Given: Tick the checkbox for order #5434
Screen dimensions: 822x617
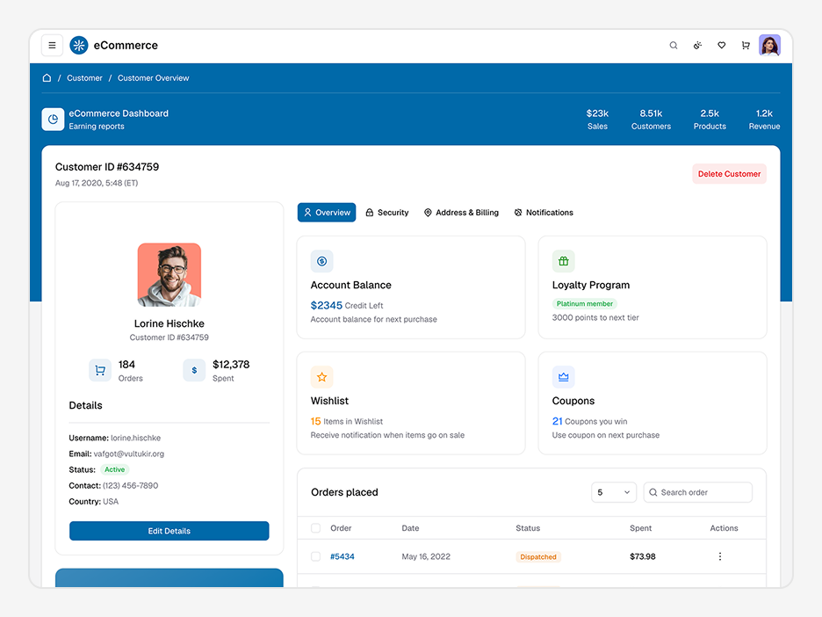Looking at the screenshot, I should pos(315,556).
